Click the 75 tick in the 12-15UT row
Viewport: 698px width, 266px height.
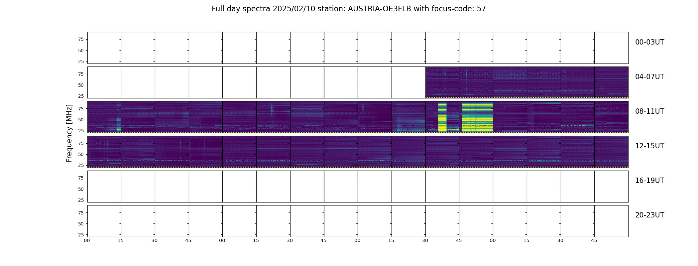coord(81,143)
